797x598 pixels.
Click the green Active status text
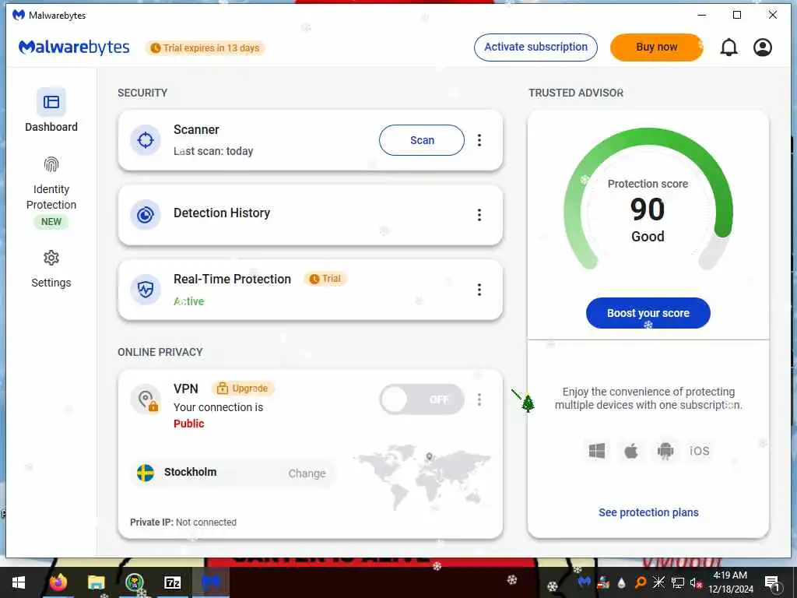pyautogui.click(x=188, y=301)
